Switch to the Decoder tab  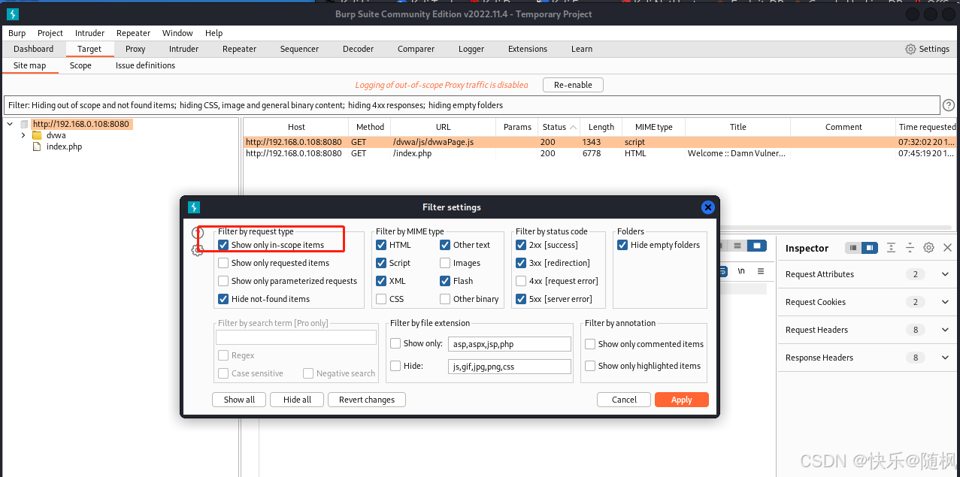(358, 49)
